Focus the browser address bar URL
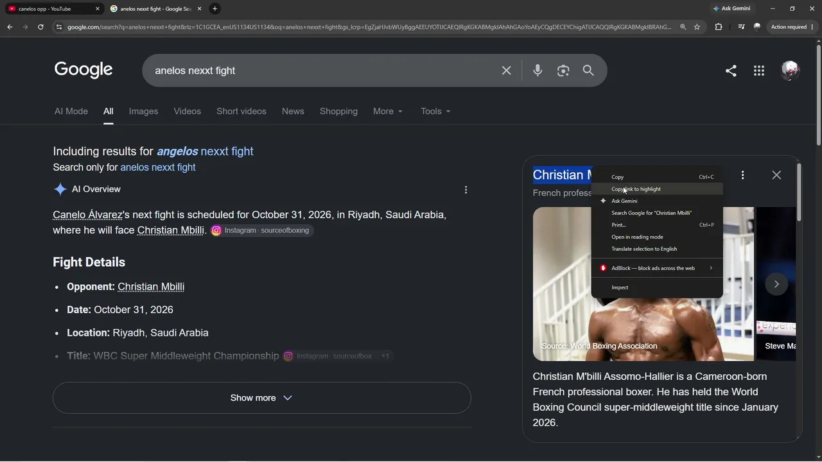The height and width of the screenshot is (462, 822). 369,27
